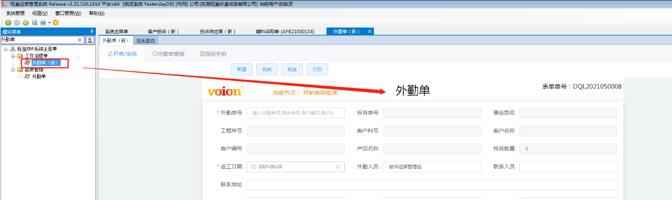The height and width of the screenshot is (200, 672).
Task: Click the 客户编号 field
Action: point(295,149)
